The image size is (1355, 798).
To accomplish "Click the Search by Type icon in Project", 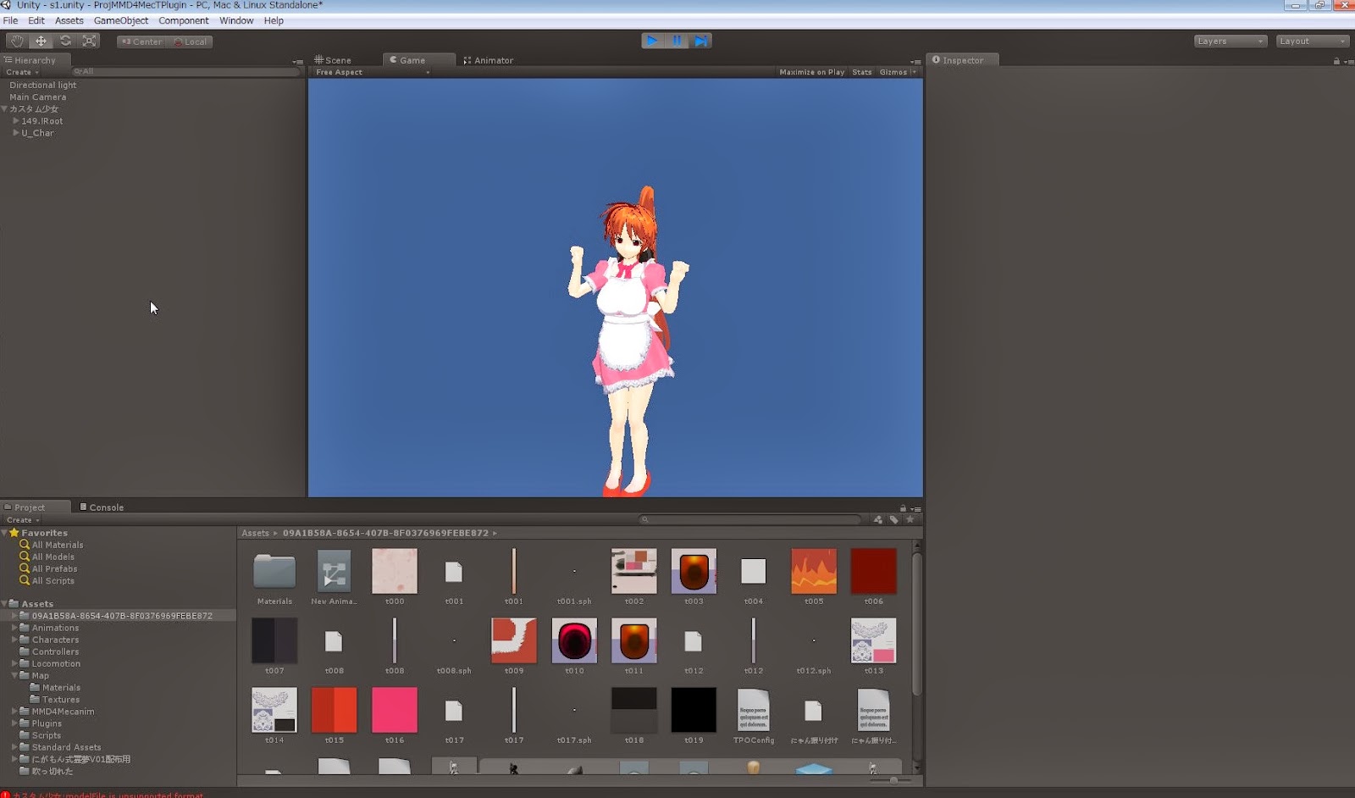I will pyautogui.click(x=878, y=520).
